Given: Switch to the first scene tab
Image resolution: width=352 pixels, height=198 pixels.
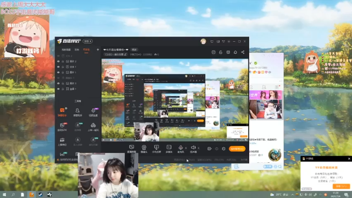Looking at the screenshot, I should (x=66, y=50).
